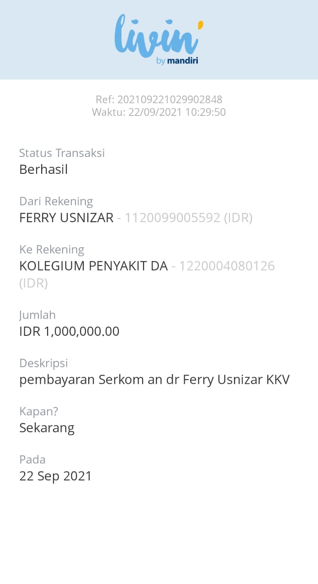Select the amount IDR 1,000,000.00
Screen dimensions: 318x584
coord(69,332)
